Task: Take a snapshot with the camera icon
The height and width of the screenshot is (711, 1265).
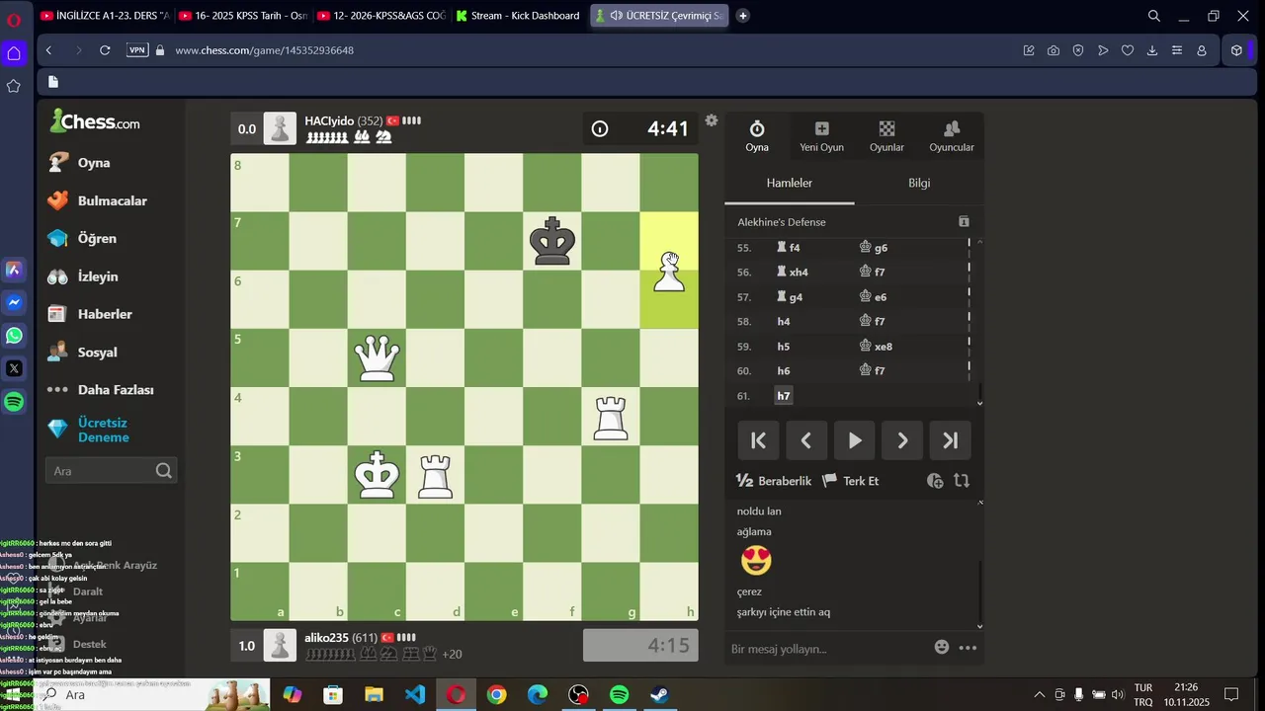Action: (1054, 50)
